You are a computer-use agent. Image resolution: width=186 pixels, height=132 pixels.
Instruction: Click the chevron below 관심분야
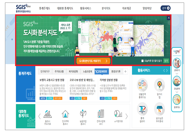(177, 92)
